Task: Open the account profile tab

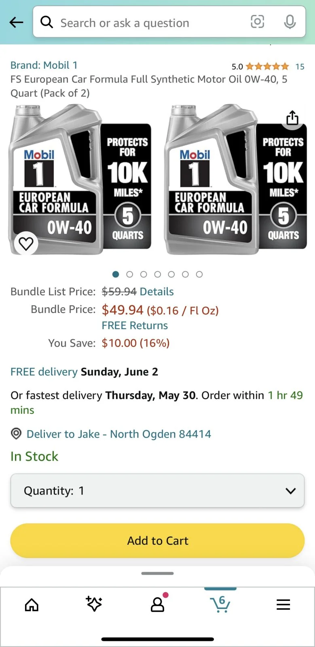Action: click(x=157, y=604)
